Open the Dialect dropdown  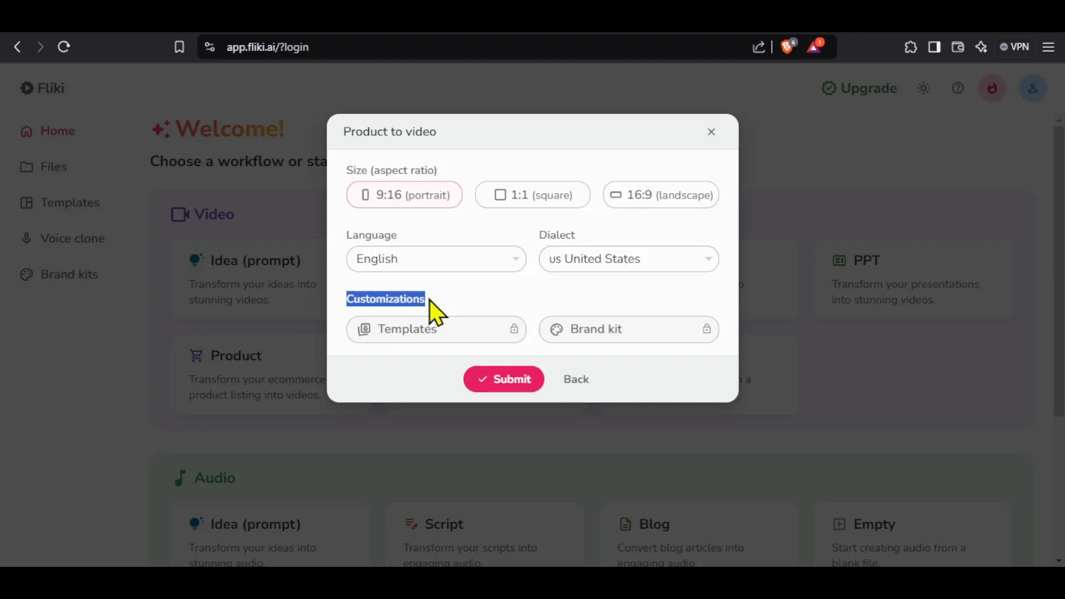click(628, 258)
